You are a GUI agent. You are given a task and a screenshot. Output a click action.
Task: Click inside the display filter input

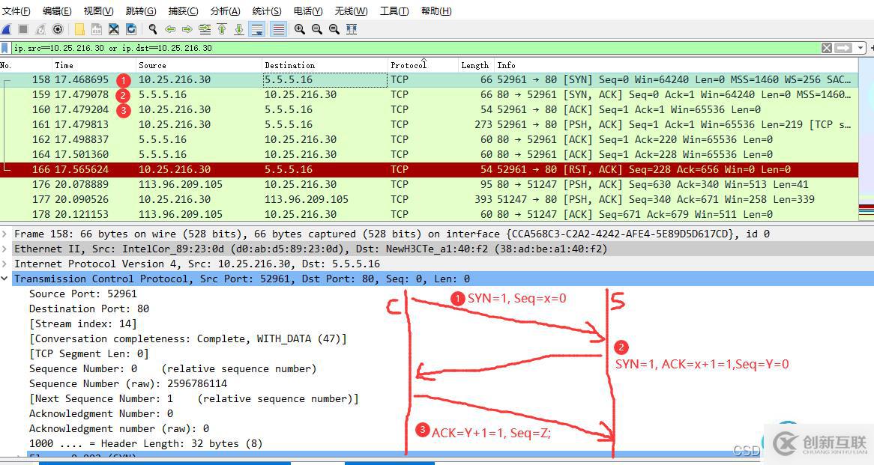click(x=415, y=48)
